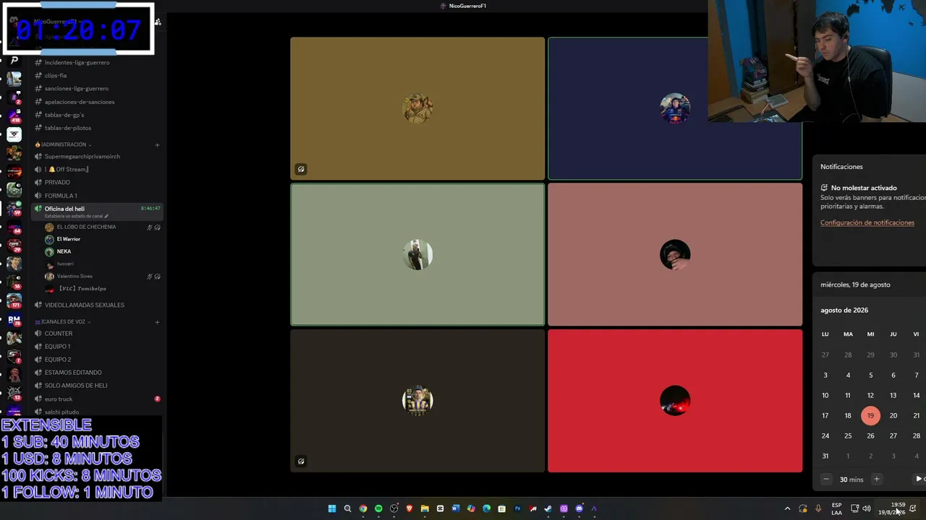Open the agosto de 2026 month picker
Screen dimensions: 926x520
pos(844,311)
